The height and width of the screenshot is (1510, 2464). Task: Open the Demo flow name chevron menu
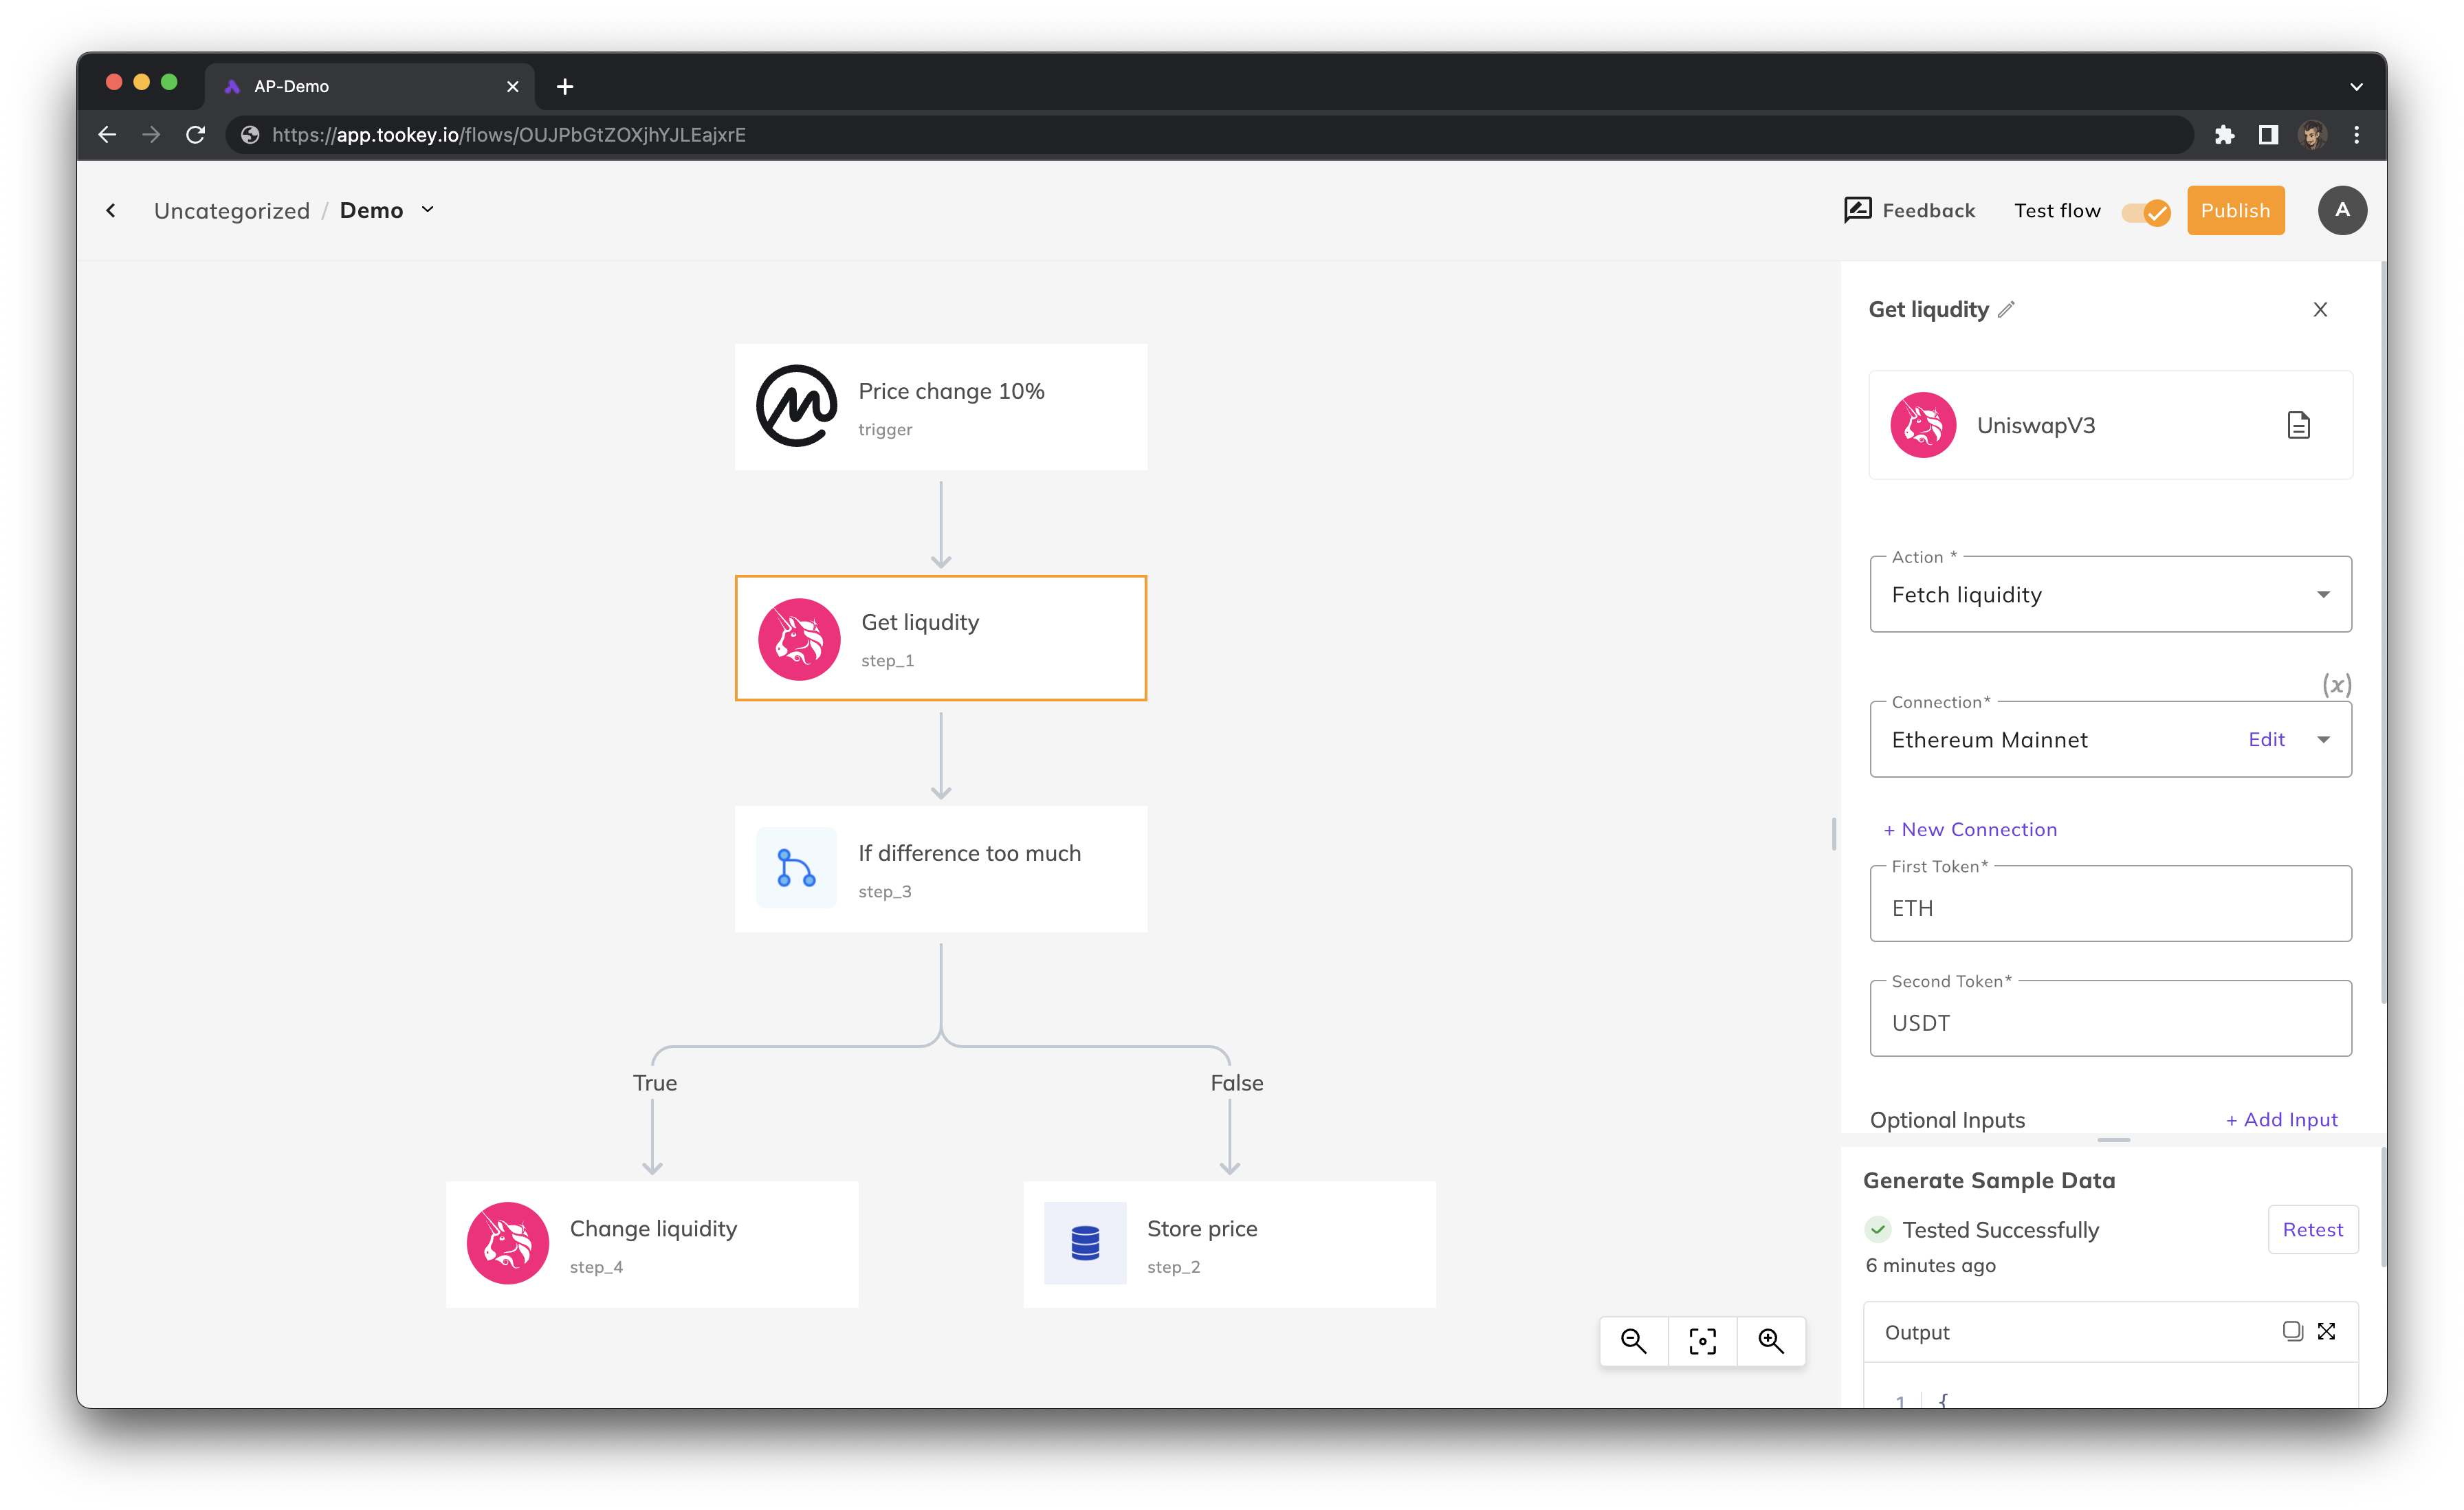[x=428, y=210]
